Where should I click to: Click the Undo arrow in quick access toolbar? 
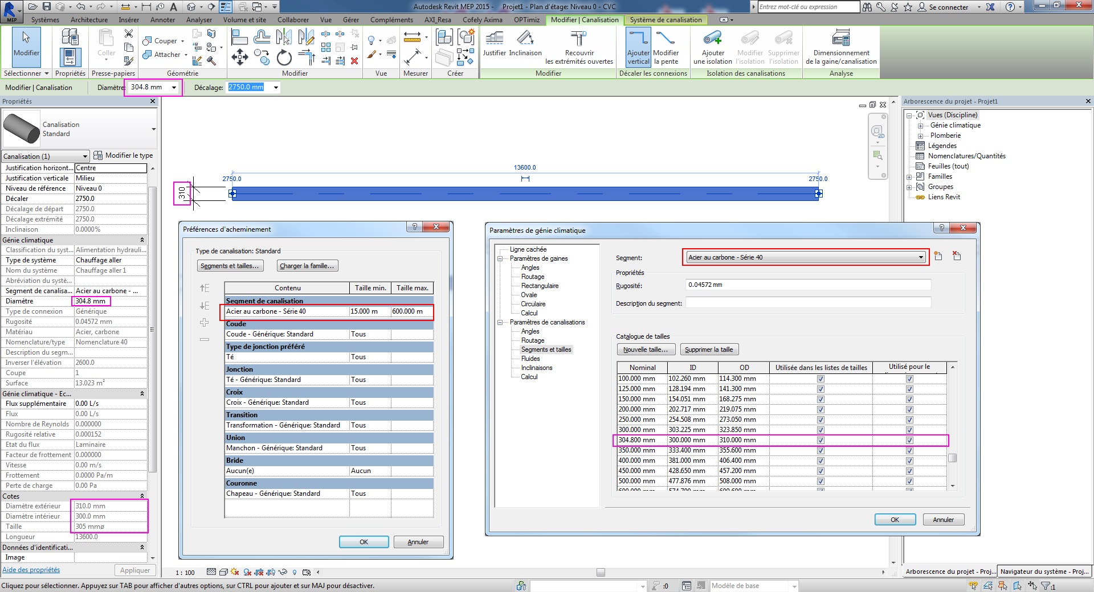click(81, 7)
